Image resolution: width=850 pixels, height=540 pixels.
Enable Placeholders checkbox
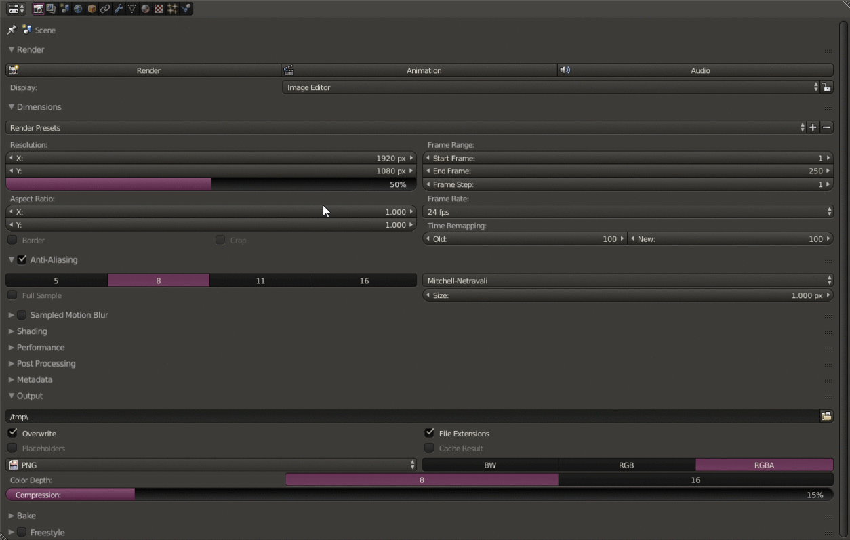click(x=12, y=448)
